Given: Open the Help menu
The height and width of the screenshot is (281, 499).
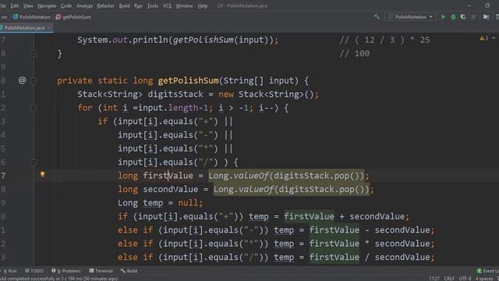Looking at the screenshot, I should tap(203, 5).
